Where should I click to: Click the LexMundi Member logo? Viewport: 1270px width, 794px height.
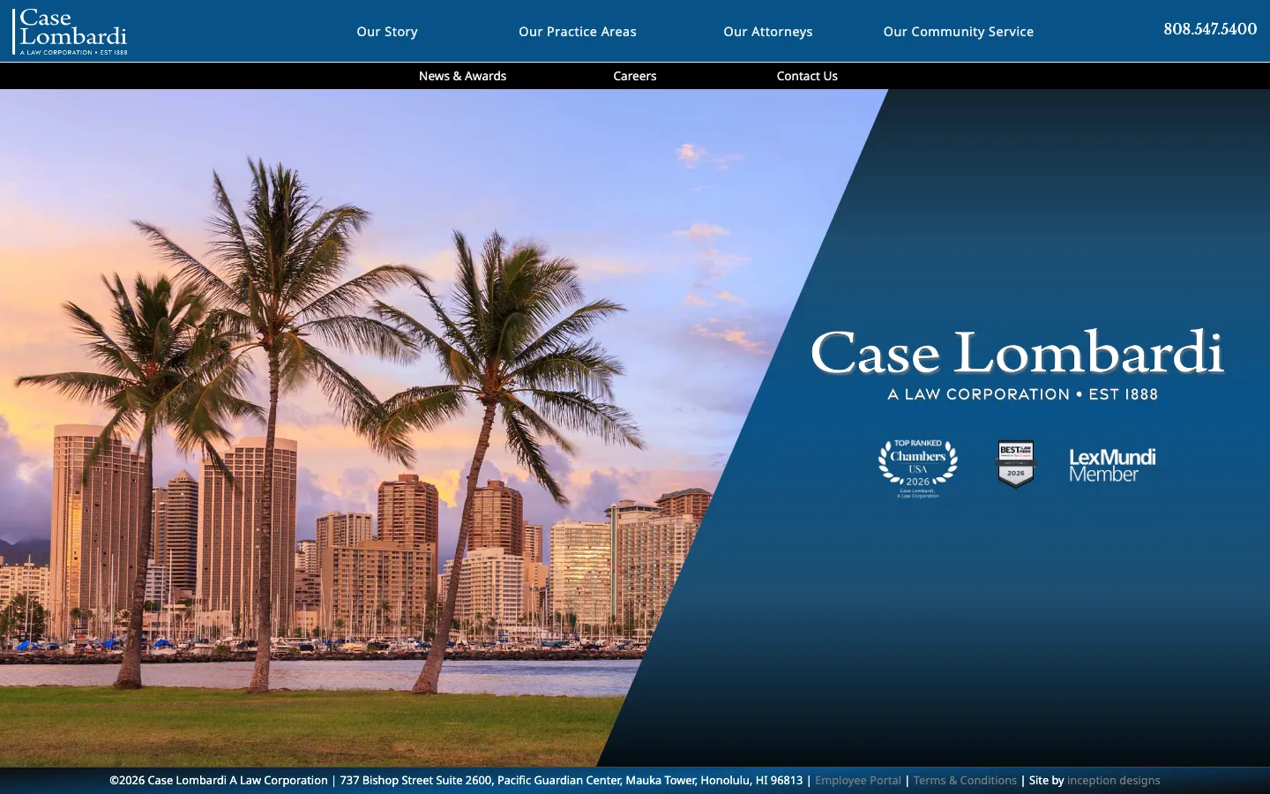[1112, 465]
